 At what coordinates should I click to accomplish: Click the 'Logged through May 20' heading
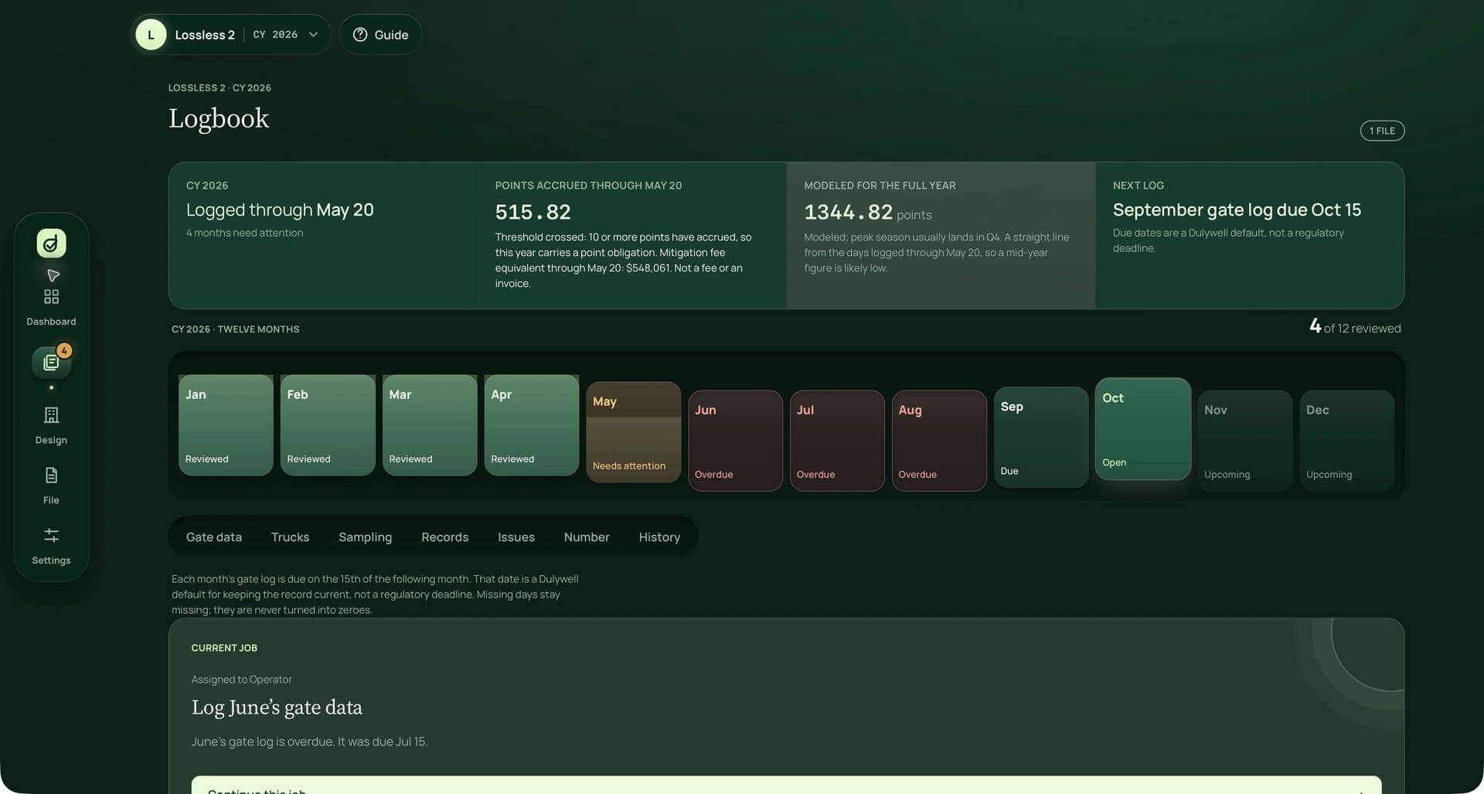pyautogui.click(x=280, y=210)
